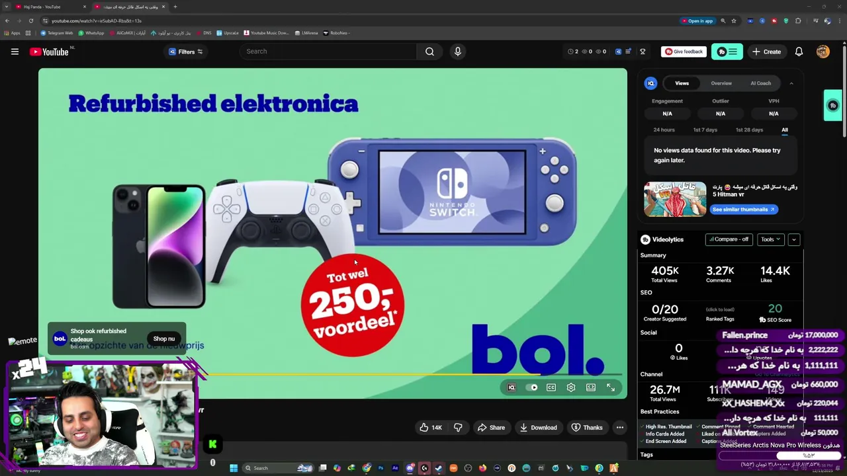847x476 pixels.
Task: Open the Telegram Web bookmark
Action: point(57,33)
